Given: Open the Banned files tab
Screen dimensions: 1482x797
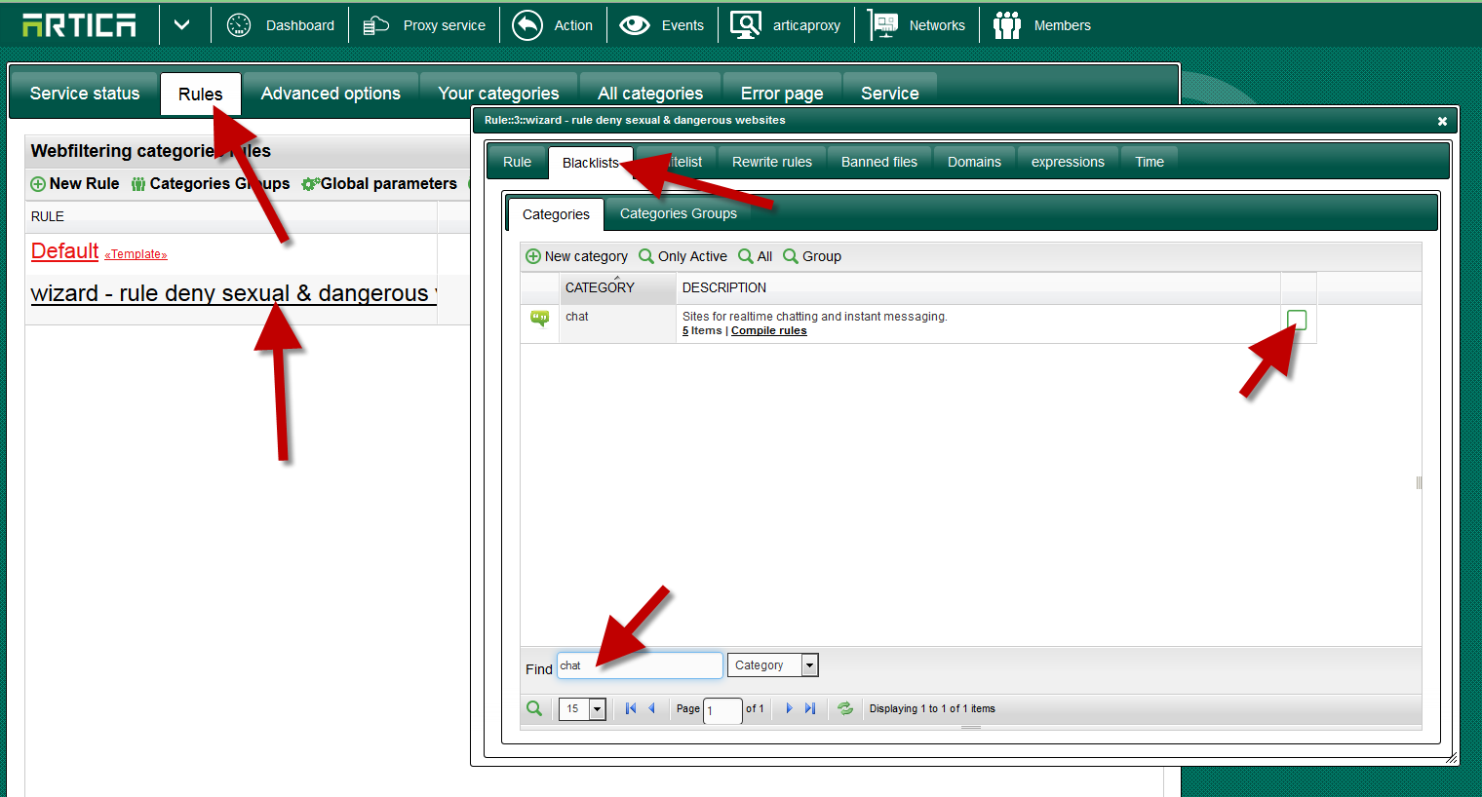Looking at the screenshot, I should 879,162.
